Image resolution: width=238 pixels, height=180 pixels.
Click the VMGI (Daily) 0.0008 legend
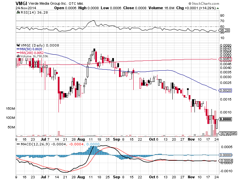40,45
